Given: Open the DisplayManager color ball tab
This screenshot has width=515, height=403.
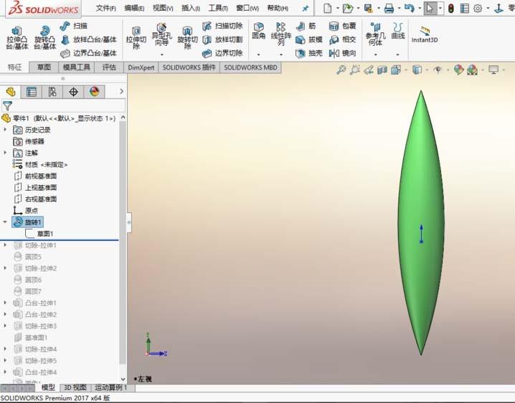Looking at the screenshot, I should coord(94,92).
